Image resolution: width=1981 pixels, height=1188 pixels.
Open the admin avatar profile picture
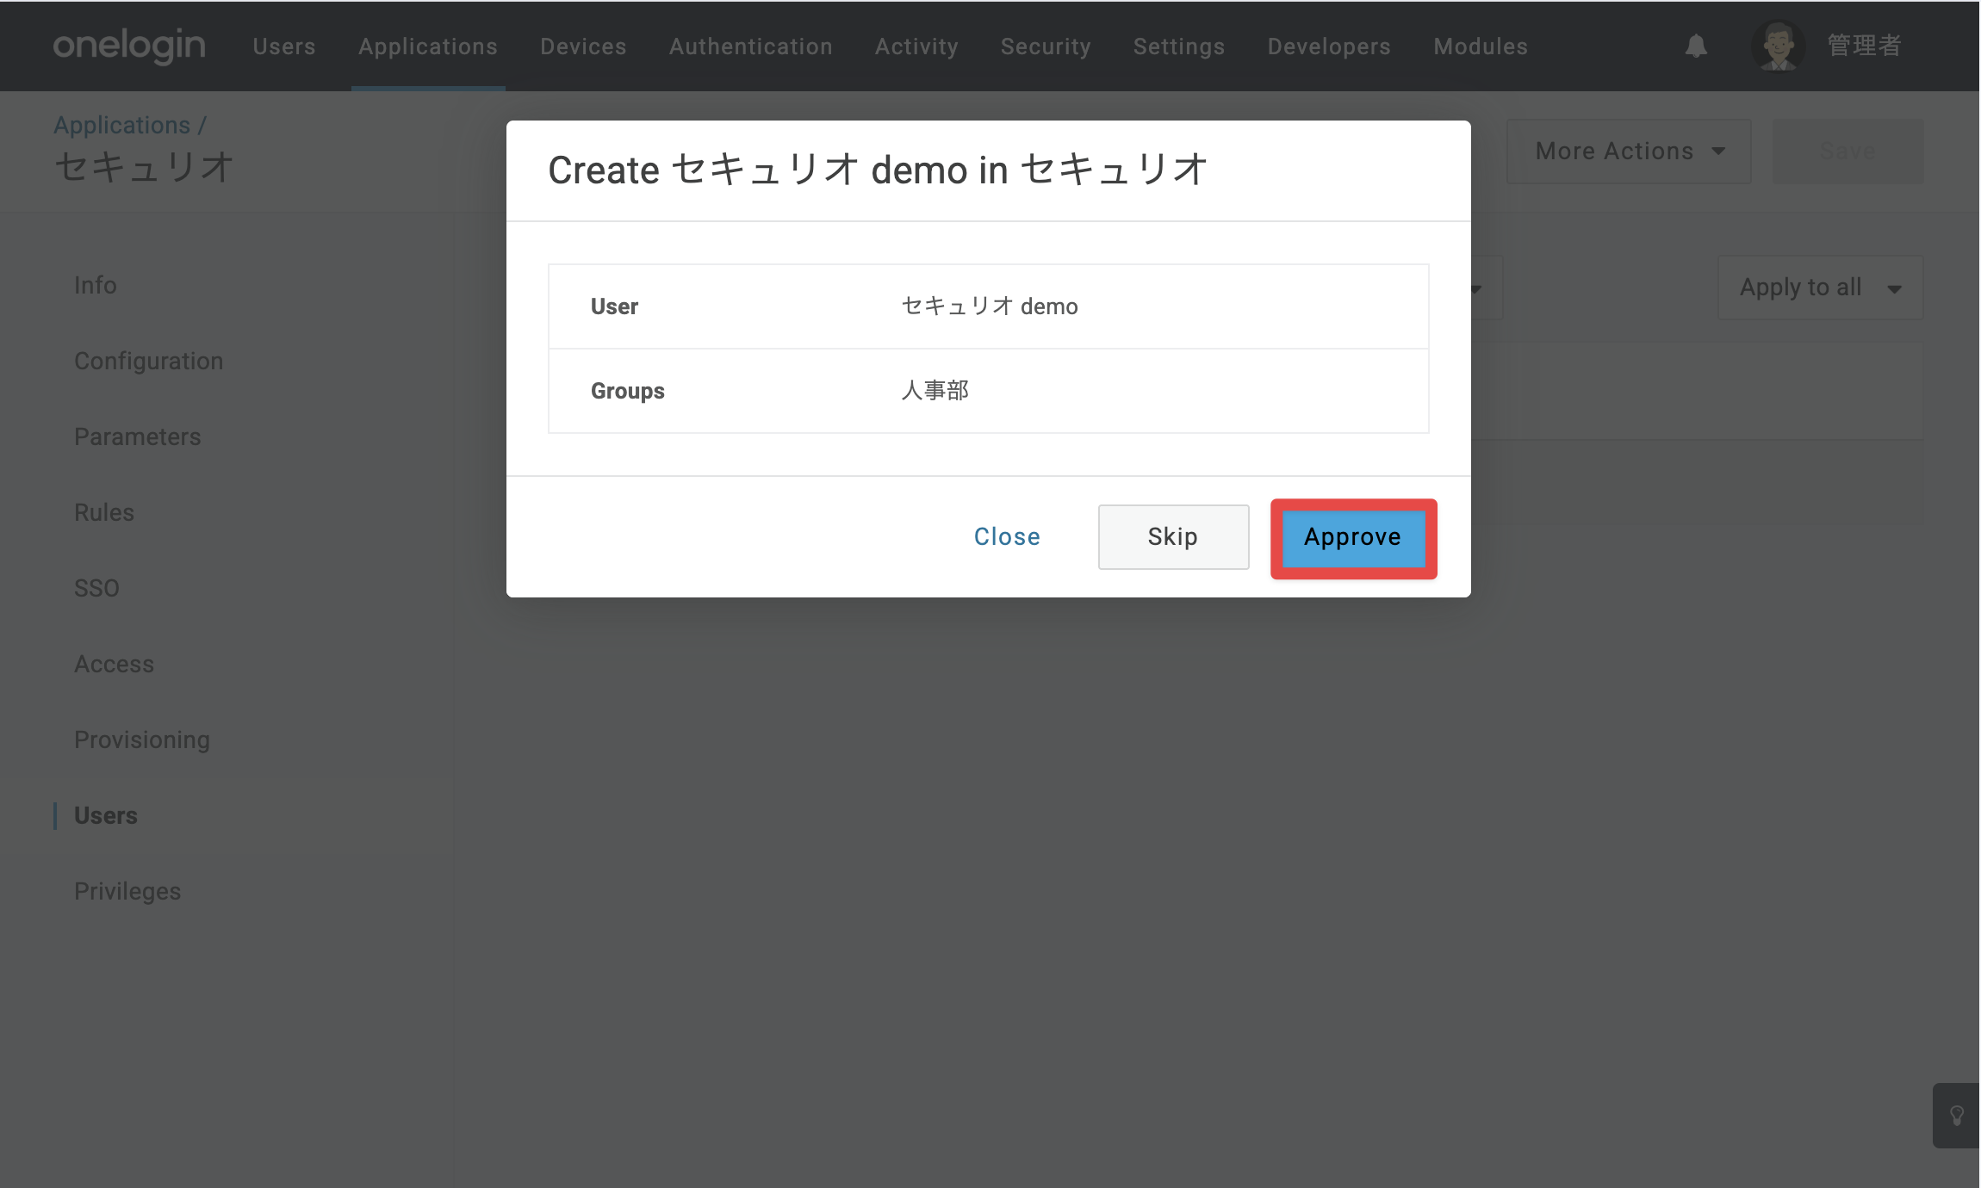[x=1778, y=46]
